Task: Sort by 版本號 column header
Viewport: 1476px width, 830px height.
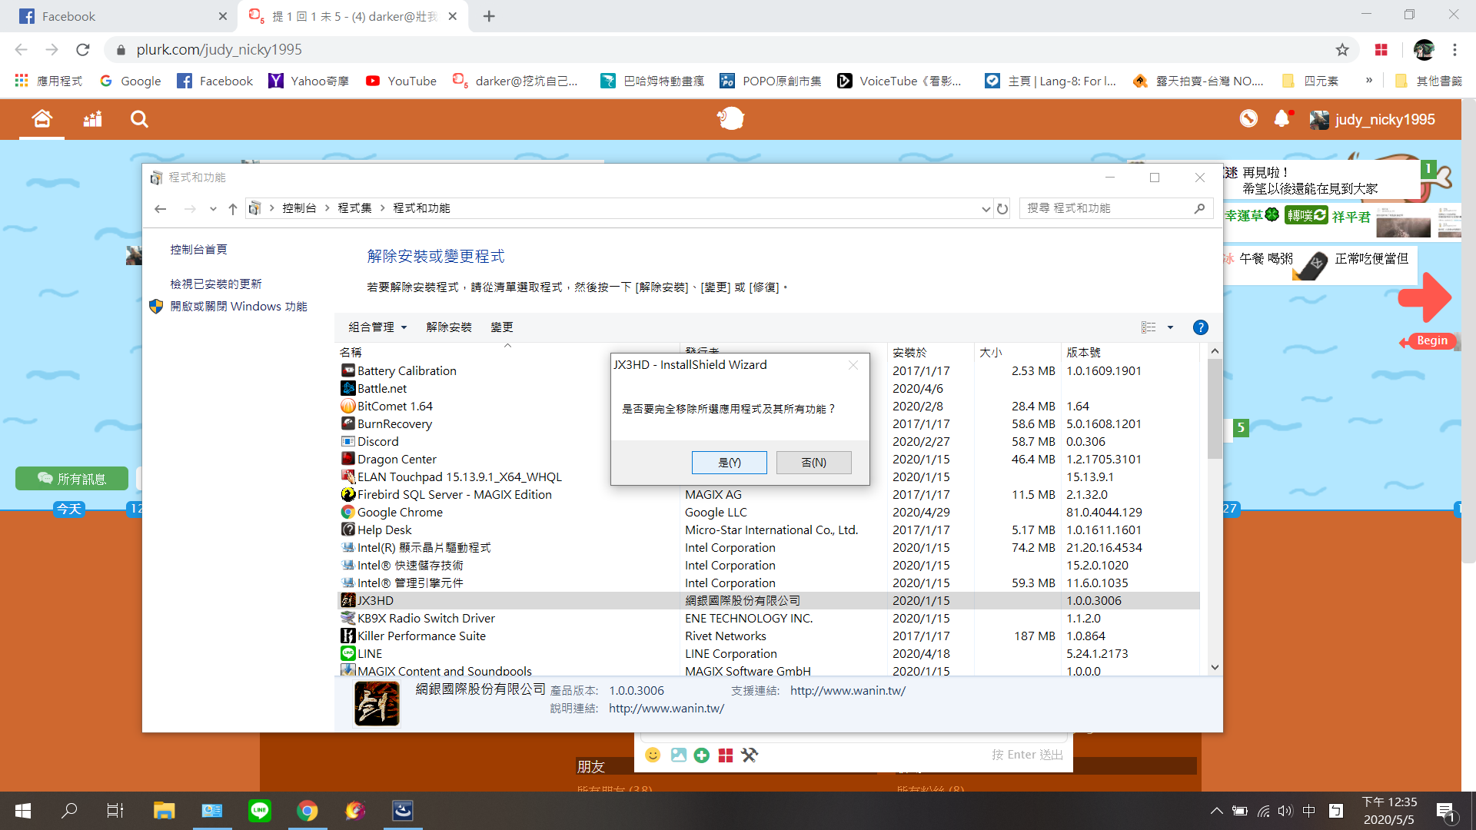Action: tap(1130, 352)
